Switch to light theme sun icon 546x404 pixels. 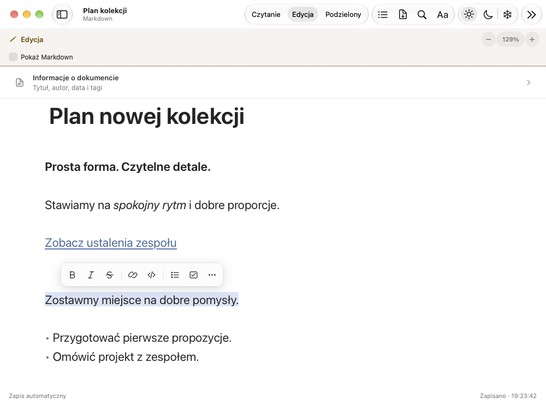469,15
